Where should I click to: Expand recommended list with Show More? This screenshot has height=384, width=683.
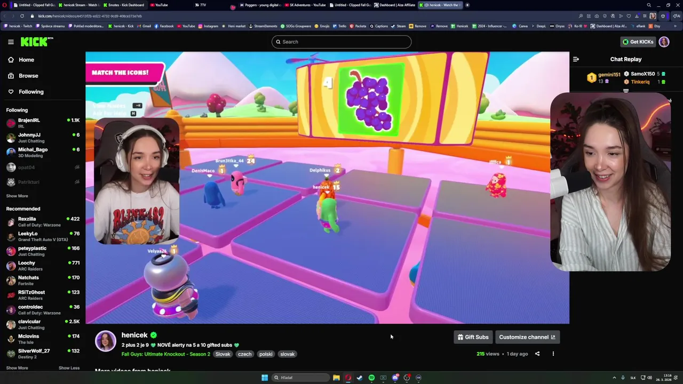17,368
